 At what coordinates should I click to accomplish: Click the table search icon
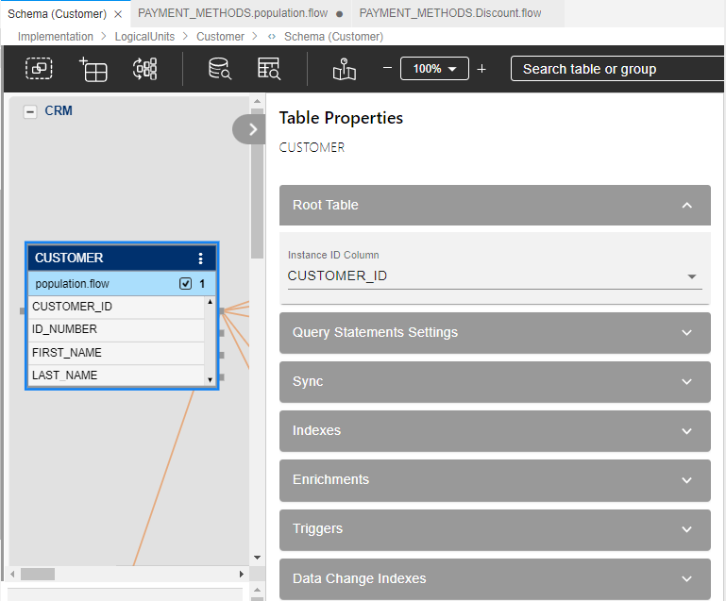[269, 69]
